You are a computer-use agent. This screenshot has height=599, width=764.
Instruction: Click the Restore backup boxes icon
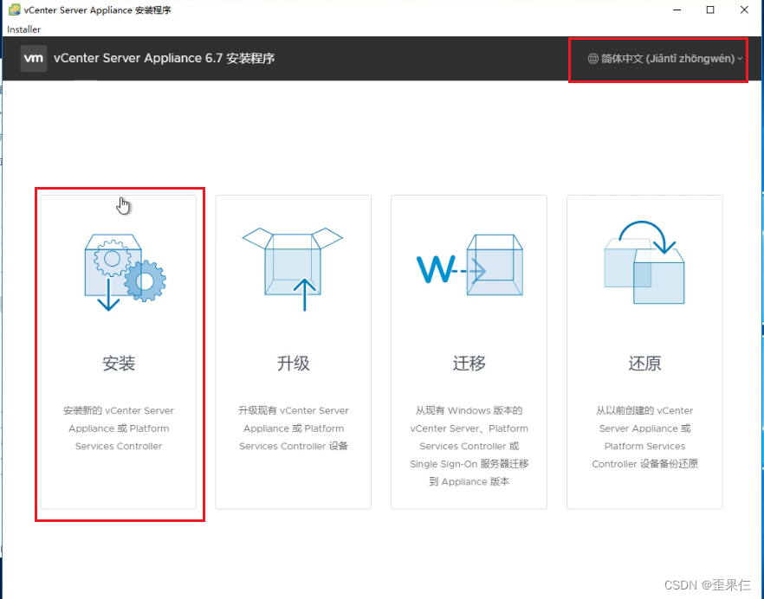pos(644,262)
